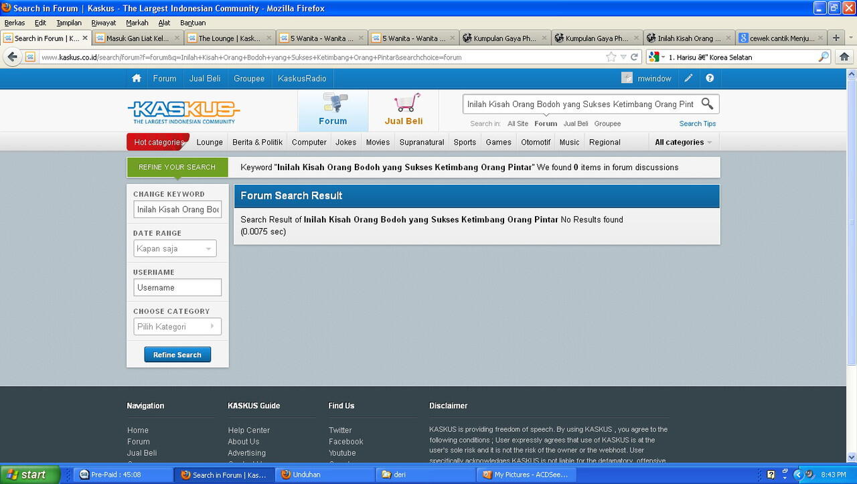Open the Supranatural category
Screen dimensions: 857x484
422,142
